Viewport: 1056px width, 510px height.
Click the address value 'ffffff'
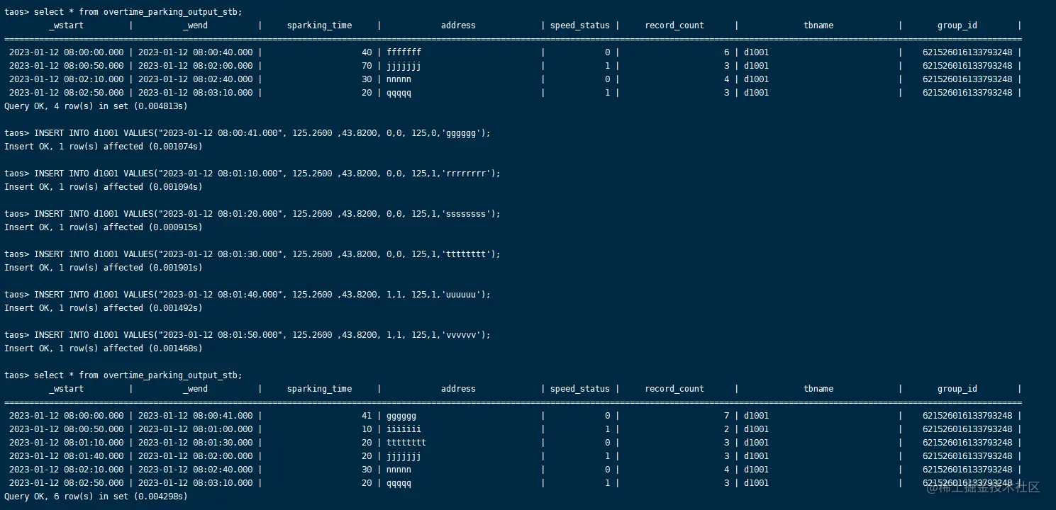[x=404, y=52]
